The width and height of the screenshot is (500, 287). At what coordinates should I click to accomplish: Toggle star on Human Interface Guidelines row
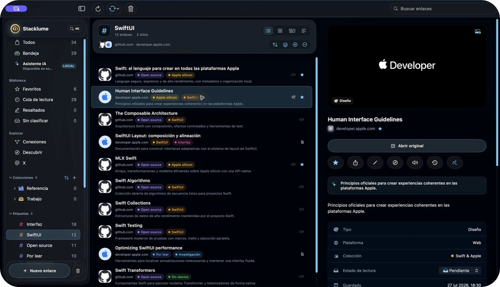point(302,97)
